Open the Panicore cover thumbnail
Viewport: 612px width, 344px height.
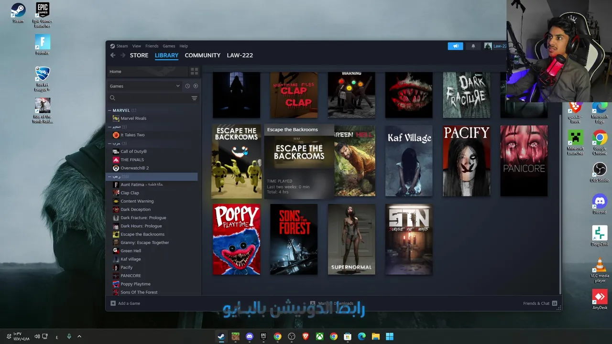pos(524,161)
